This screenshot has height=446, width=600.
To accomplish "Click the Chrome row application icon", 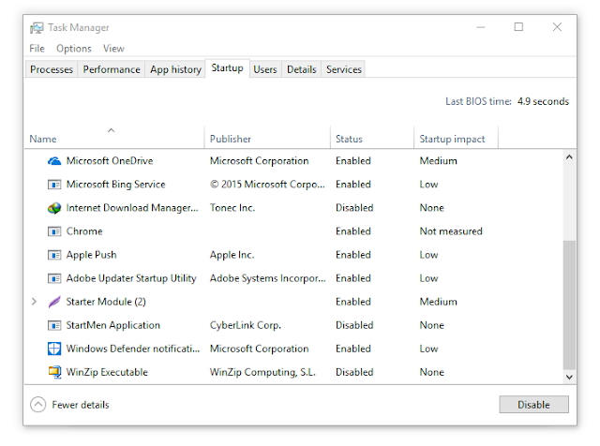I will click(x=54, y=231).
